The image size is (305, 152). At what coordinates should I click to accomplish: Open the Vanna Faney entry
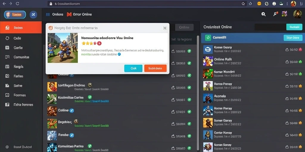tap(253, 86)
